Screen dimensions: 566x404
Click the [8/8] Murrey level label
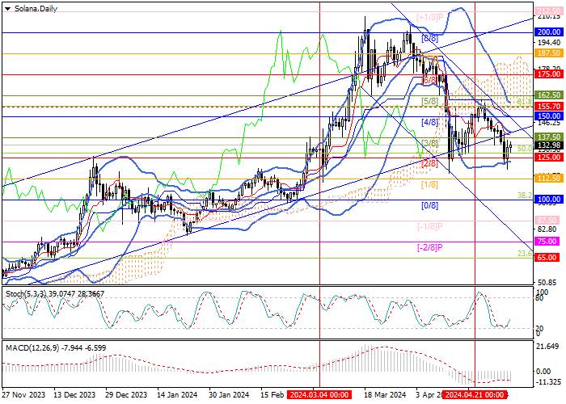tap(429, 38)
